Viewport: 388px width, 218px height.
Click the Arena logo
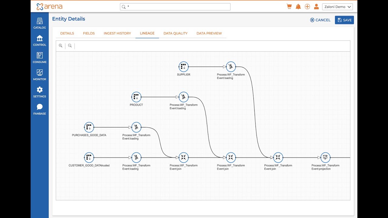pos(49,7)
